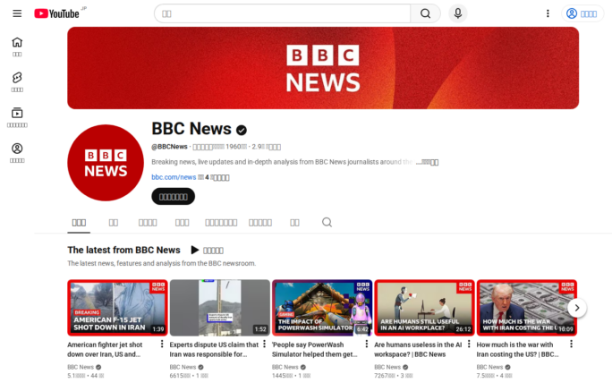Click the YouTube logo

[57, 13]
